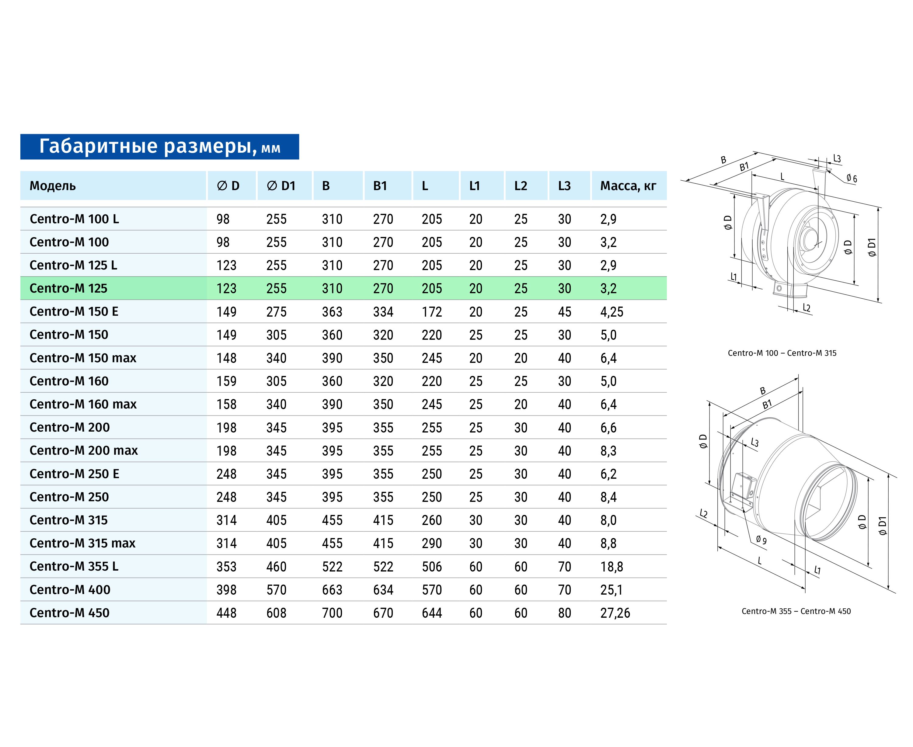Select the Centro-M 450 row label
Screen dimensions: 913x747
[x=69, y=613]
